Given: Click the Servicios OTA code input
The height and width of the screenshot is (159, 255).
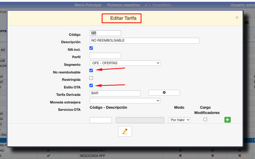Looking at the screenshot, I should (x=101, y=120).
